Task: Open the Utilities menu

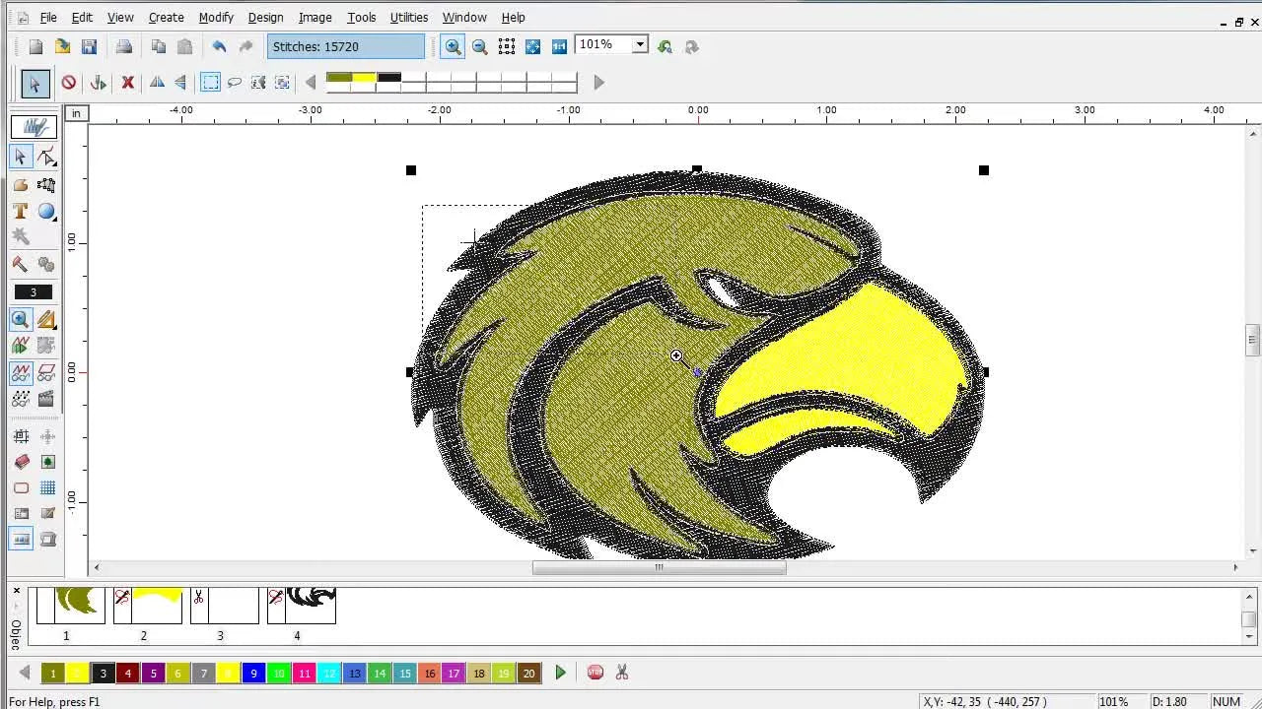Action: pyautogui.click(x=408, y=17)
